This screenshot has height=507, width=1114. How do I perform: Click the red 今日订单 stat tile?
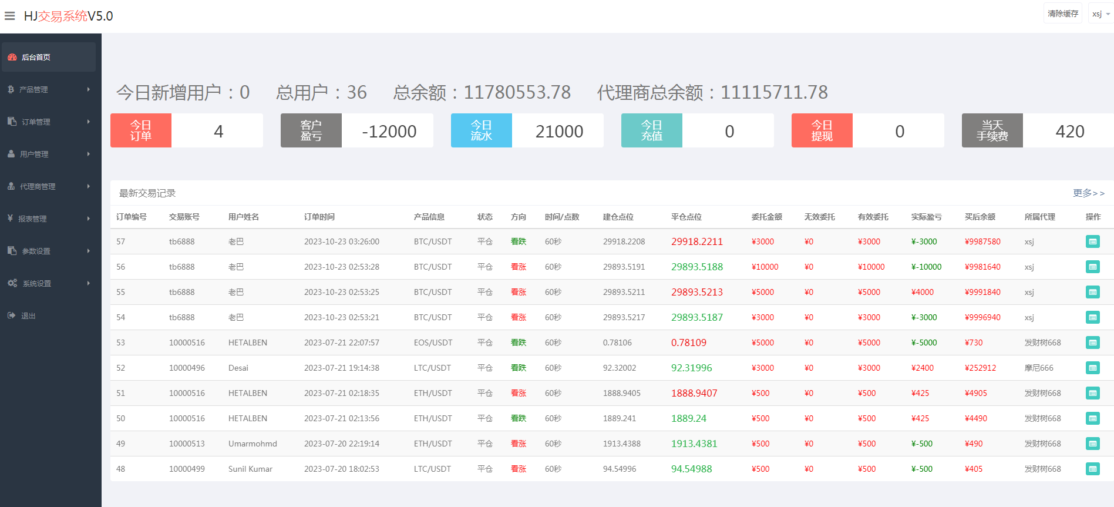coord(141,130)
